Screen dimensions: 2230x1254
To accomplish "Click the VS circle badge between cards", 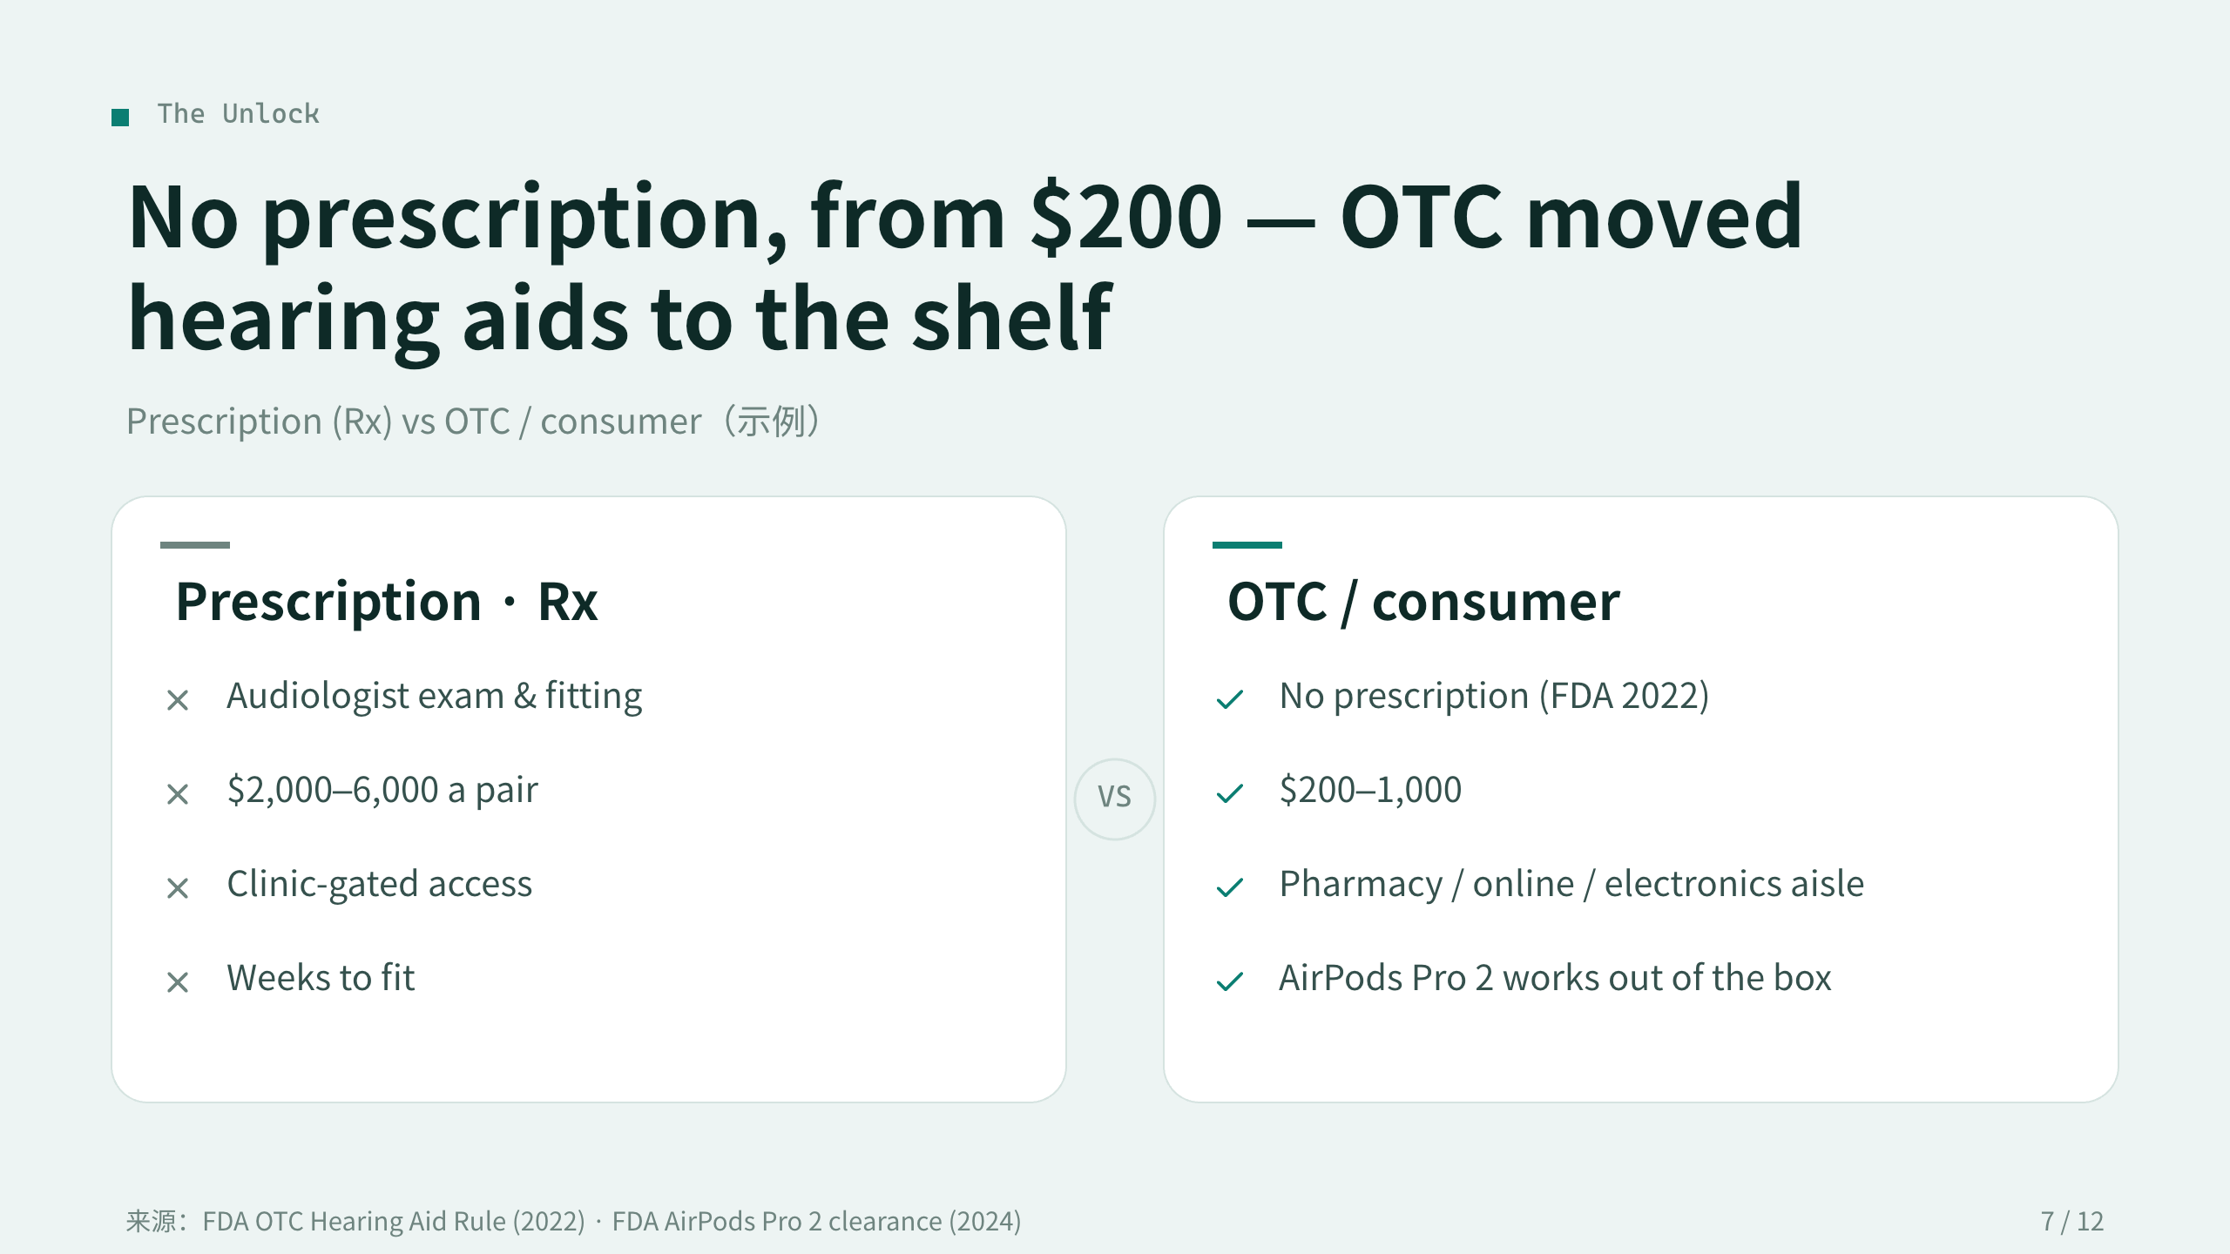I will coord(1115,799).
